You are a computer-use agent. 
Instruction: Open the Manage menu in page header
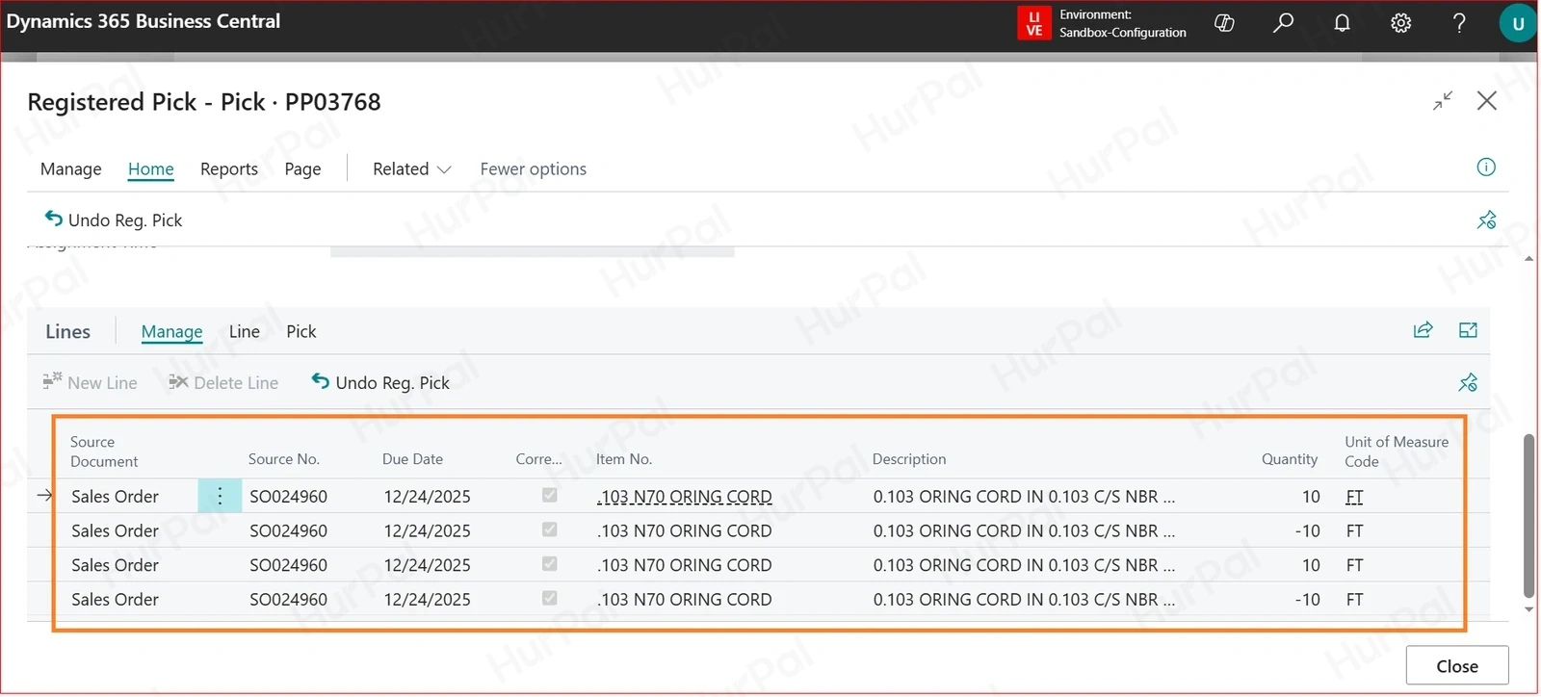(71, 168)
